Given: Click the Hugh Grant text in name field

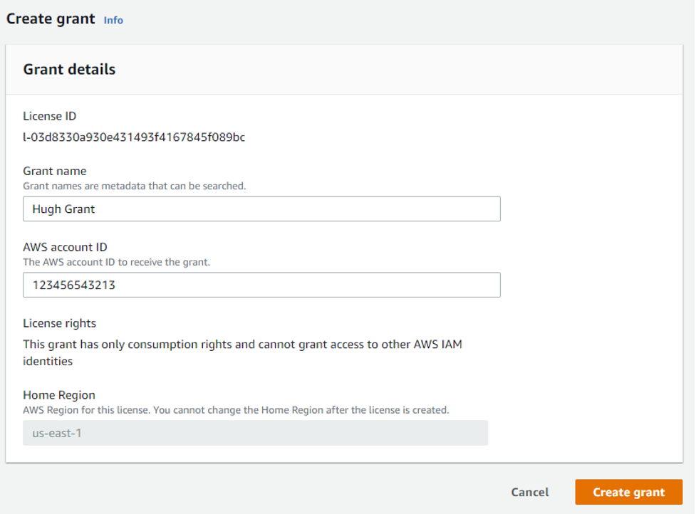Looking at the screenshot, I should click(x=63, y=209).
